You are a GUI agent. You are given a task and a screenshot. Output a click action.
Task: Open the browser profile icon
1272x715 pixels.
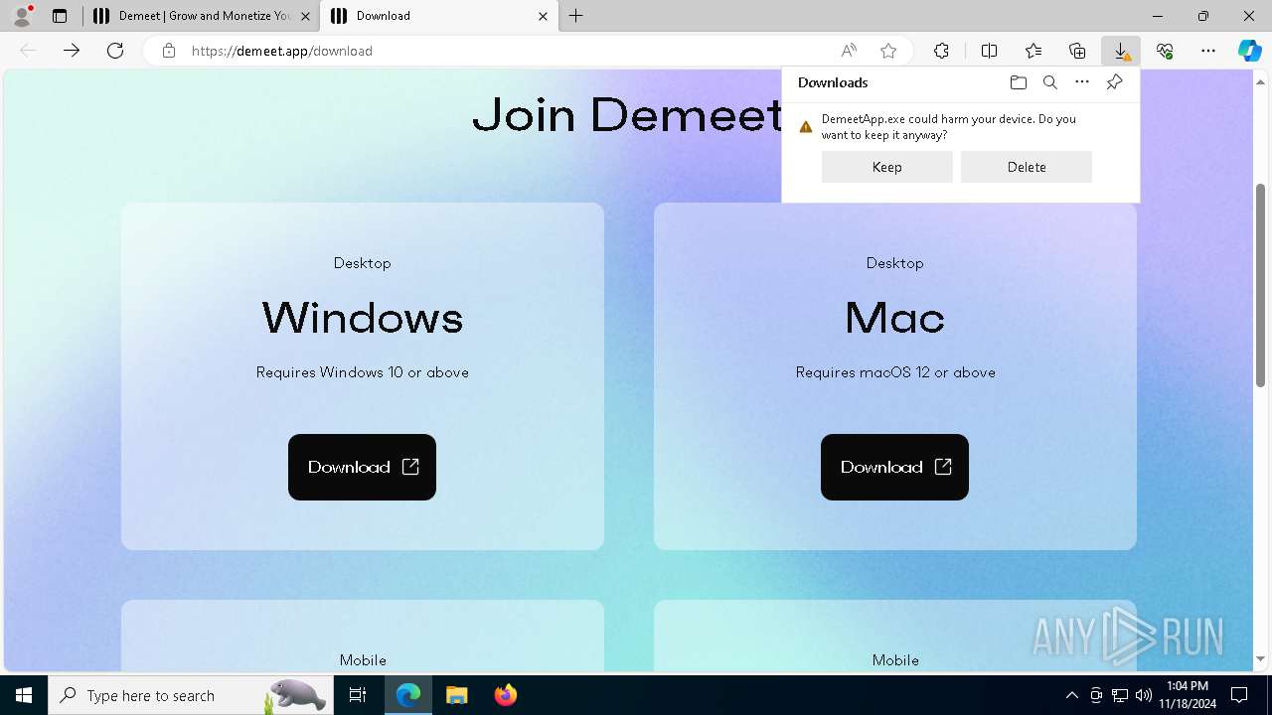tap(22, 16)
